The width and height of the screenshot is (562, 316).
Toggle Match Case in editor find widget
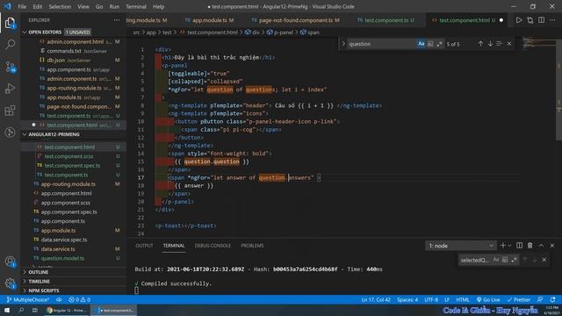[x=421, y=44]
